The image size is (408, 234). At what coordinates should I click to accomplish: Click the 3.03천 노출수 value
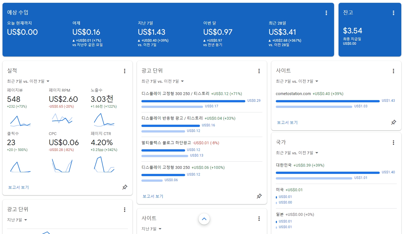click(102, 99)
